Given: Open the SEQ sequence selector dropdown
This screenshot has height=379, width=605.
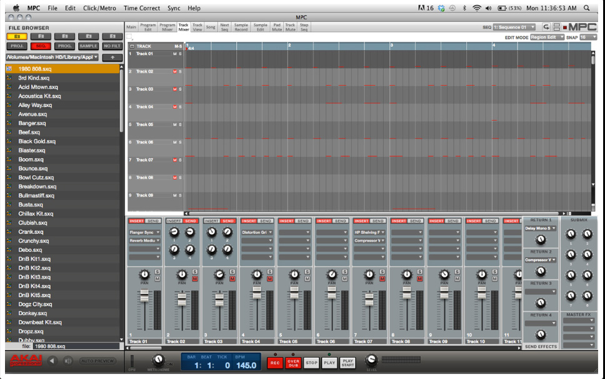Looking at the screenshot, I should pos(514,27).
